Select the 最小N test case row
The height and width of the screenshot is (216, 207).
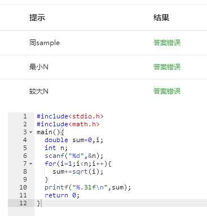pos(103,67)
